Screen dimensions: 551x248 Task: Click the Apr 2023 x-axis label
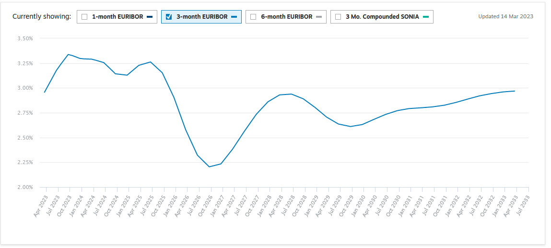coord(41,206)
